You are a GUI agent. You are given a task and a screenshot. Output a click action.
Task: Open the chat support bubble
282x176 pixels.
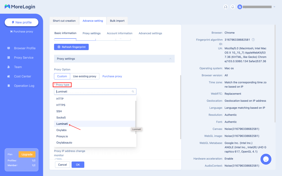tap(266, 159)
